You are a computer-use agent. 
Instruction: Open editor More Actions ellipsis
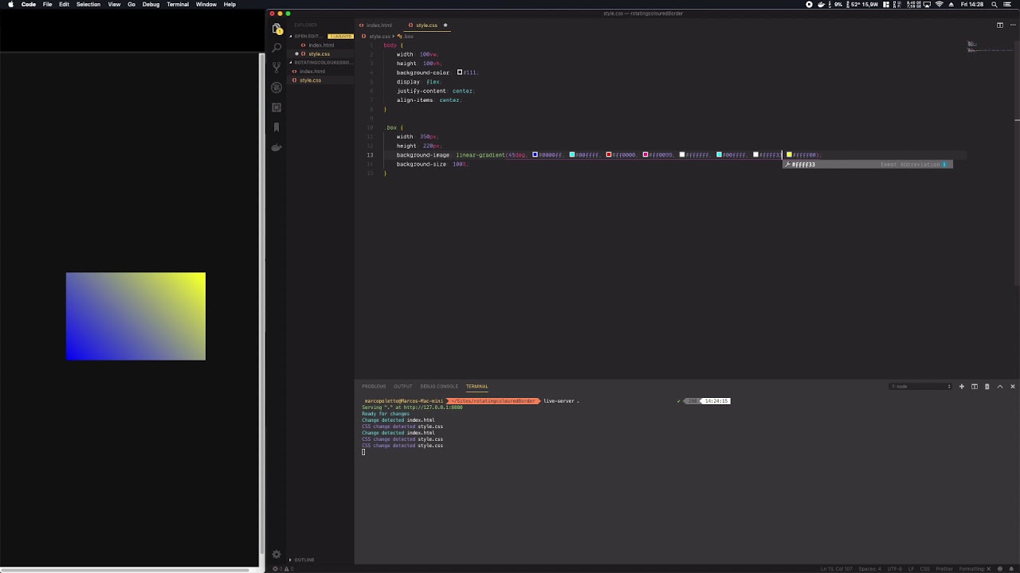pos(1013,25)
